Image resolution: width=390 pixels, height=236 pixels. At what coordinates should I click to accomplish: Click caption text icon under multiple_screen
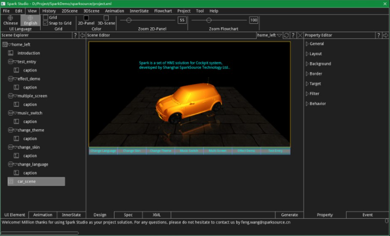16,105
